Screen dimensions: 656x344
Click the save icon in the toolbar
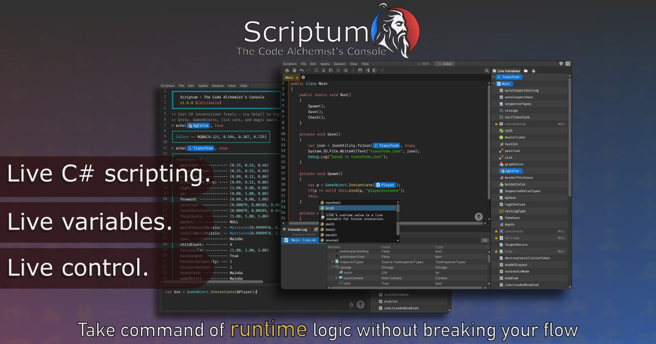click(x=360, y=70)
